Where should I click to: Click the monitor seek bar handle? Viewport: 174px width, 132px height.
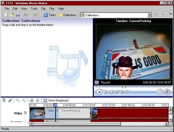124,87
